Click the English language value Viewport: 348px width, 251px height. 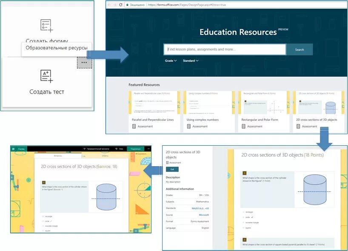coord(205,228)
